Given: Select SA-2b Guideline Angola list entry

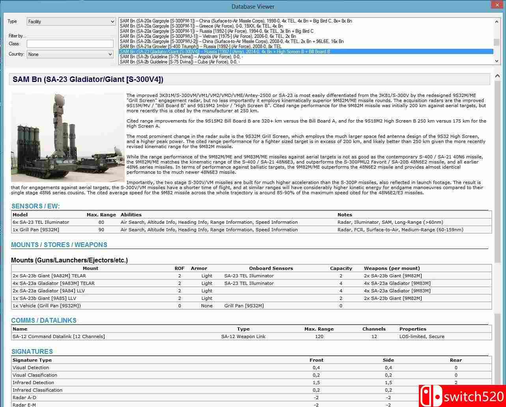Looking at the screenshot, I should 181,57.
